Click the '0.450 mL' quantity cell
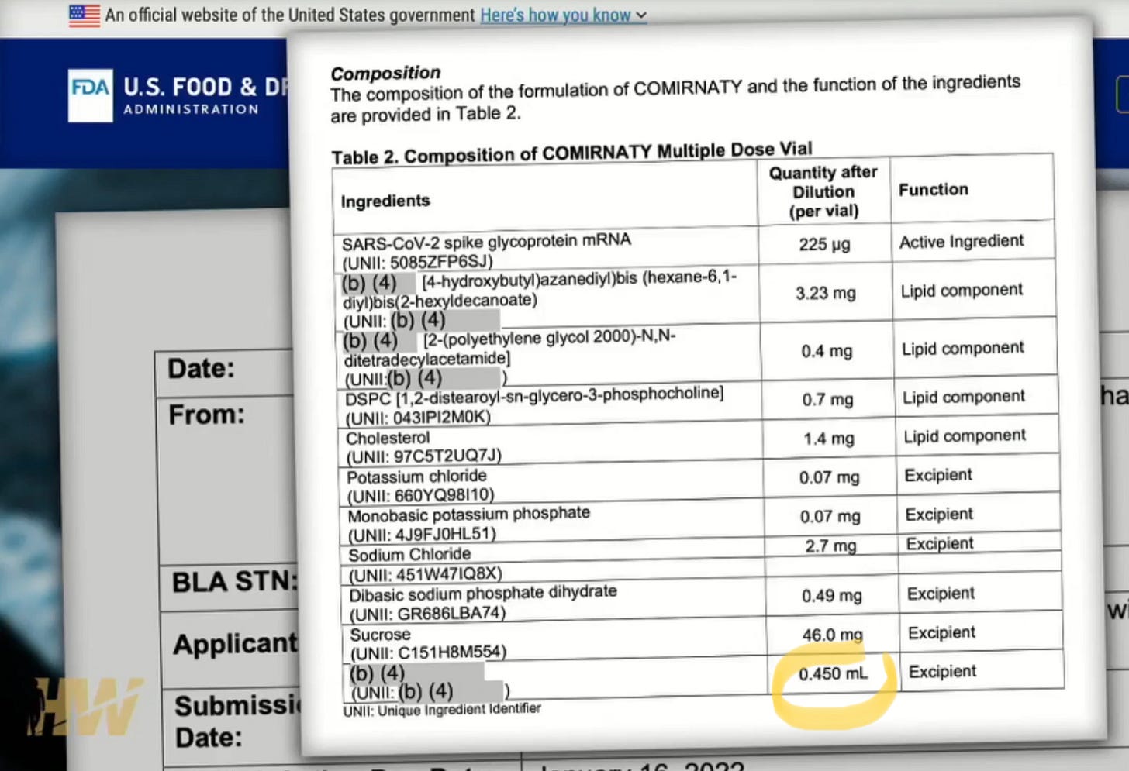Image resolution: width=1129 pixels, height=771 pixels. (x=834, y=673)
